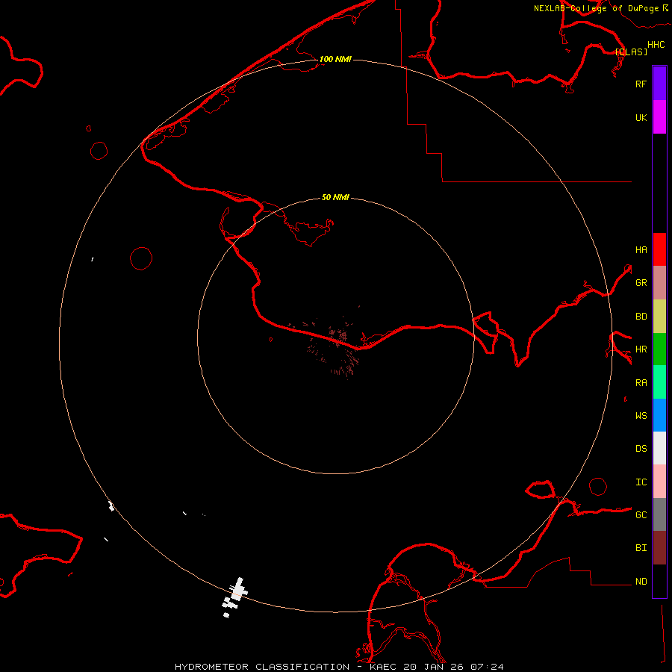Click the BD yellow legend swatch

tap(659, 317)
